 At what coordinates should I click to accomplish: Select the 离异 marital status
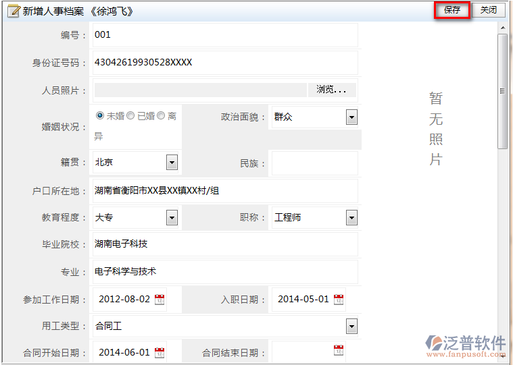point(161,115)
